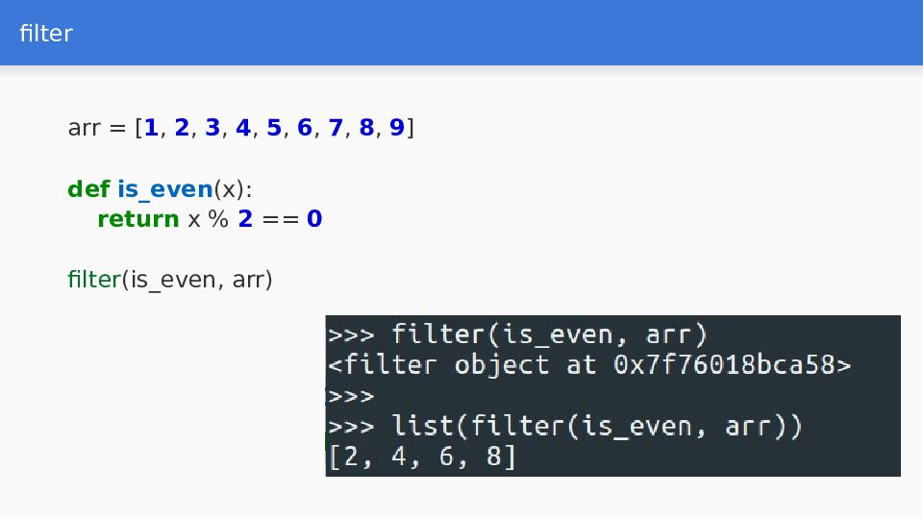
Task: Click the first terminal line "filter(is_even, arr)"
Action: pos(549,334)
